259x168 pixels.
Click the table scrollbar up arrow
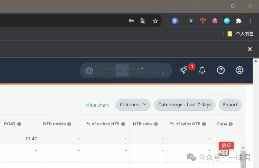click(x=243, y=148)
